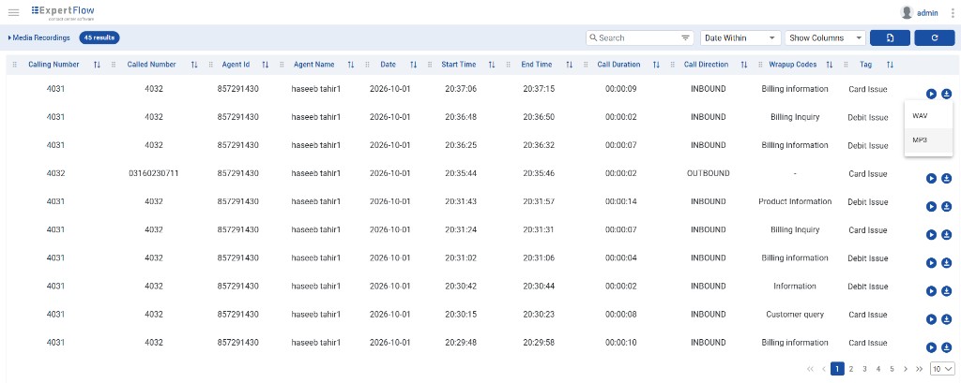961x383 pixels.
Task: Sort table by Agent Id
Action: point(266,65)
